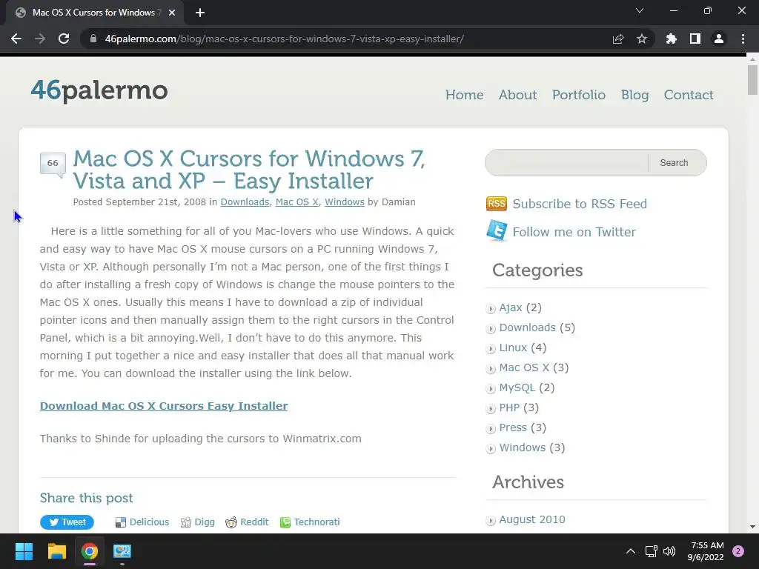Bookmark this page with the star
Image resolution: width=759 pixels, height=569 pixels.
click(x=641, y=39)
